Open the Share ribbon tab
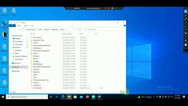The image size is (188, 106). coord(26,26)
